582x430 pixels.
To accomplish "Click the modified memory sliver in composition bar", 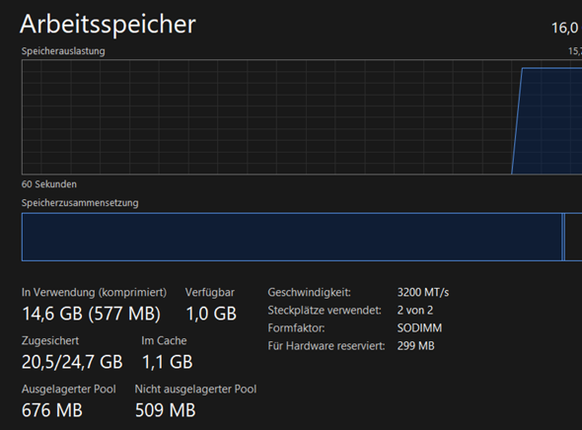I will (x=563, y=237).
